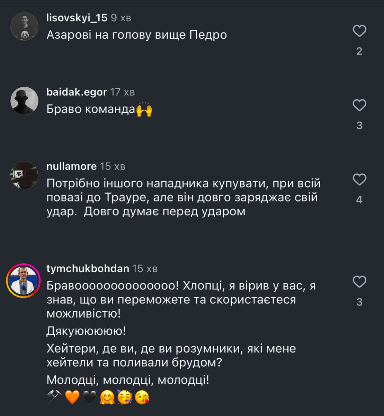Tap nullamore's profile avatar
384x416 pixels.
coord(24,175)
